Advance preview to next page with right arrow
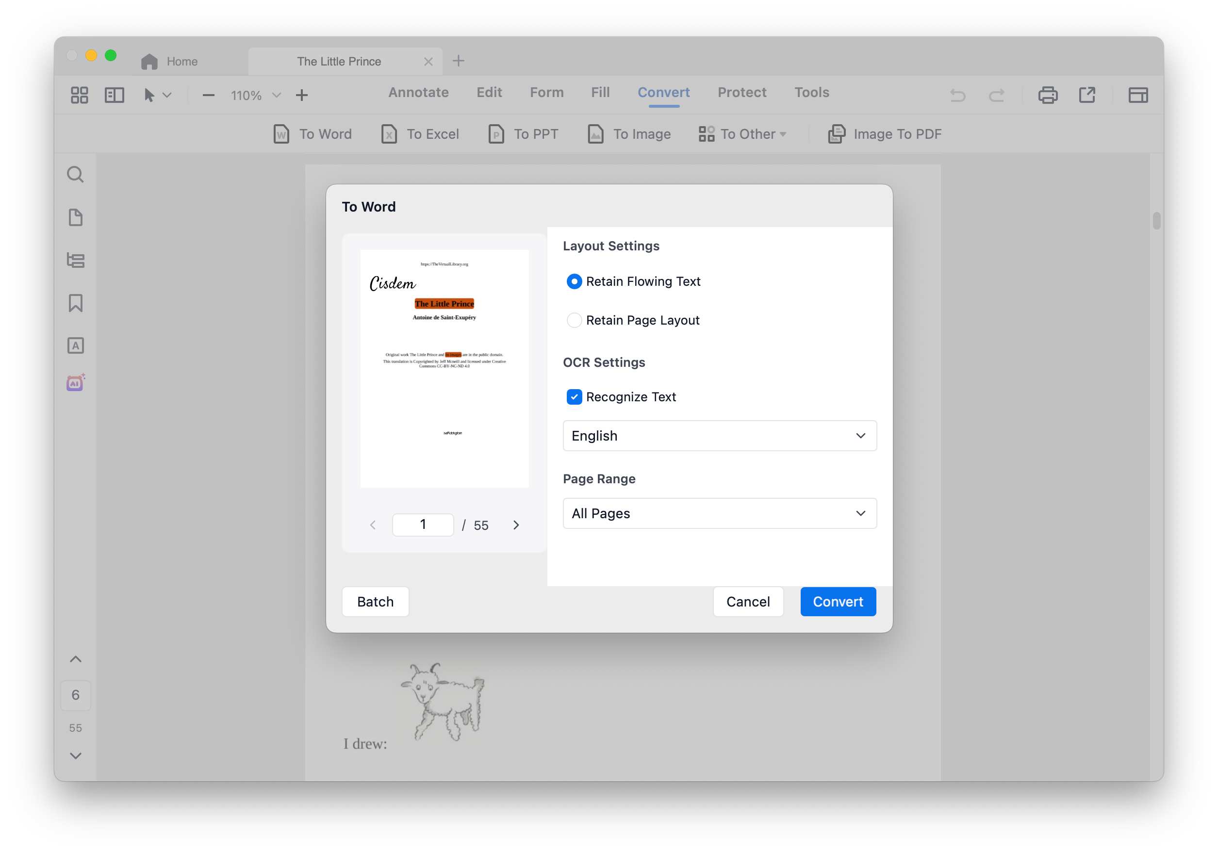Image resolution: width=1218 pixels, height=853 pixels. pos(515,525)
